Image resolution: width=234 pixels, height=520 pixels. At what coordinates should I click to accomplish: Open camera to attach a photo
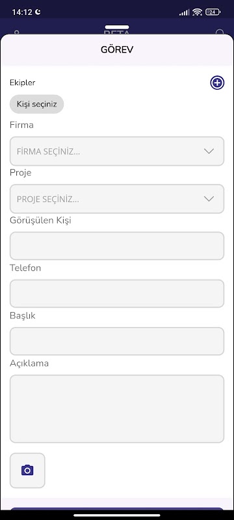(27, 470)
